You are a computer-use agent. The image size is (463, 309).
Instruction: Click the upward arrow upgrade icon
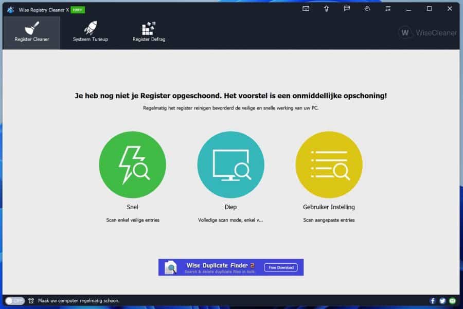[326, 9]
